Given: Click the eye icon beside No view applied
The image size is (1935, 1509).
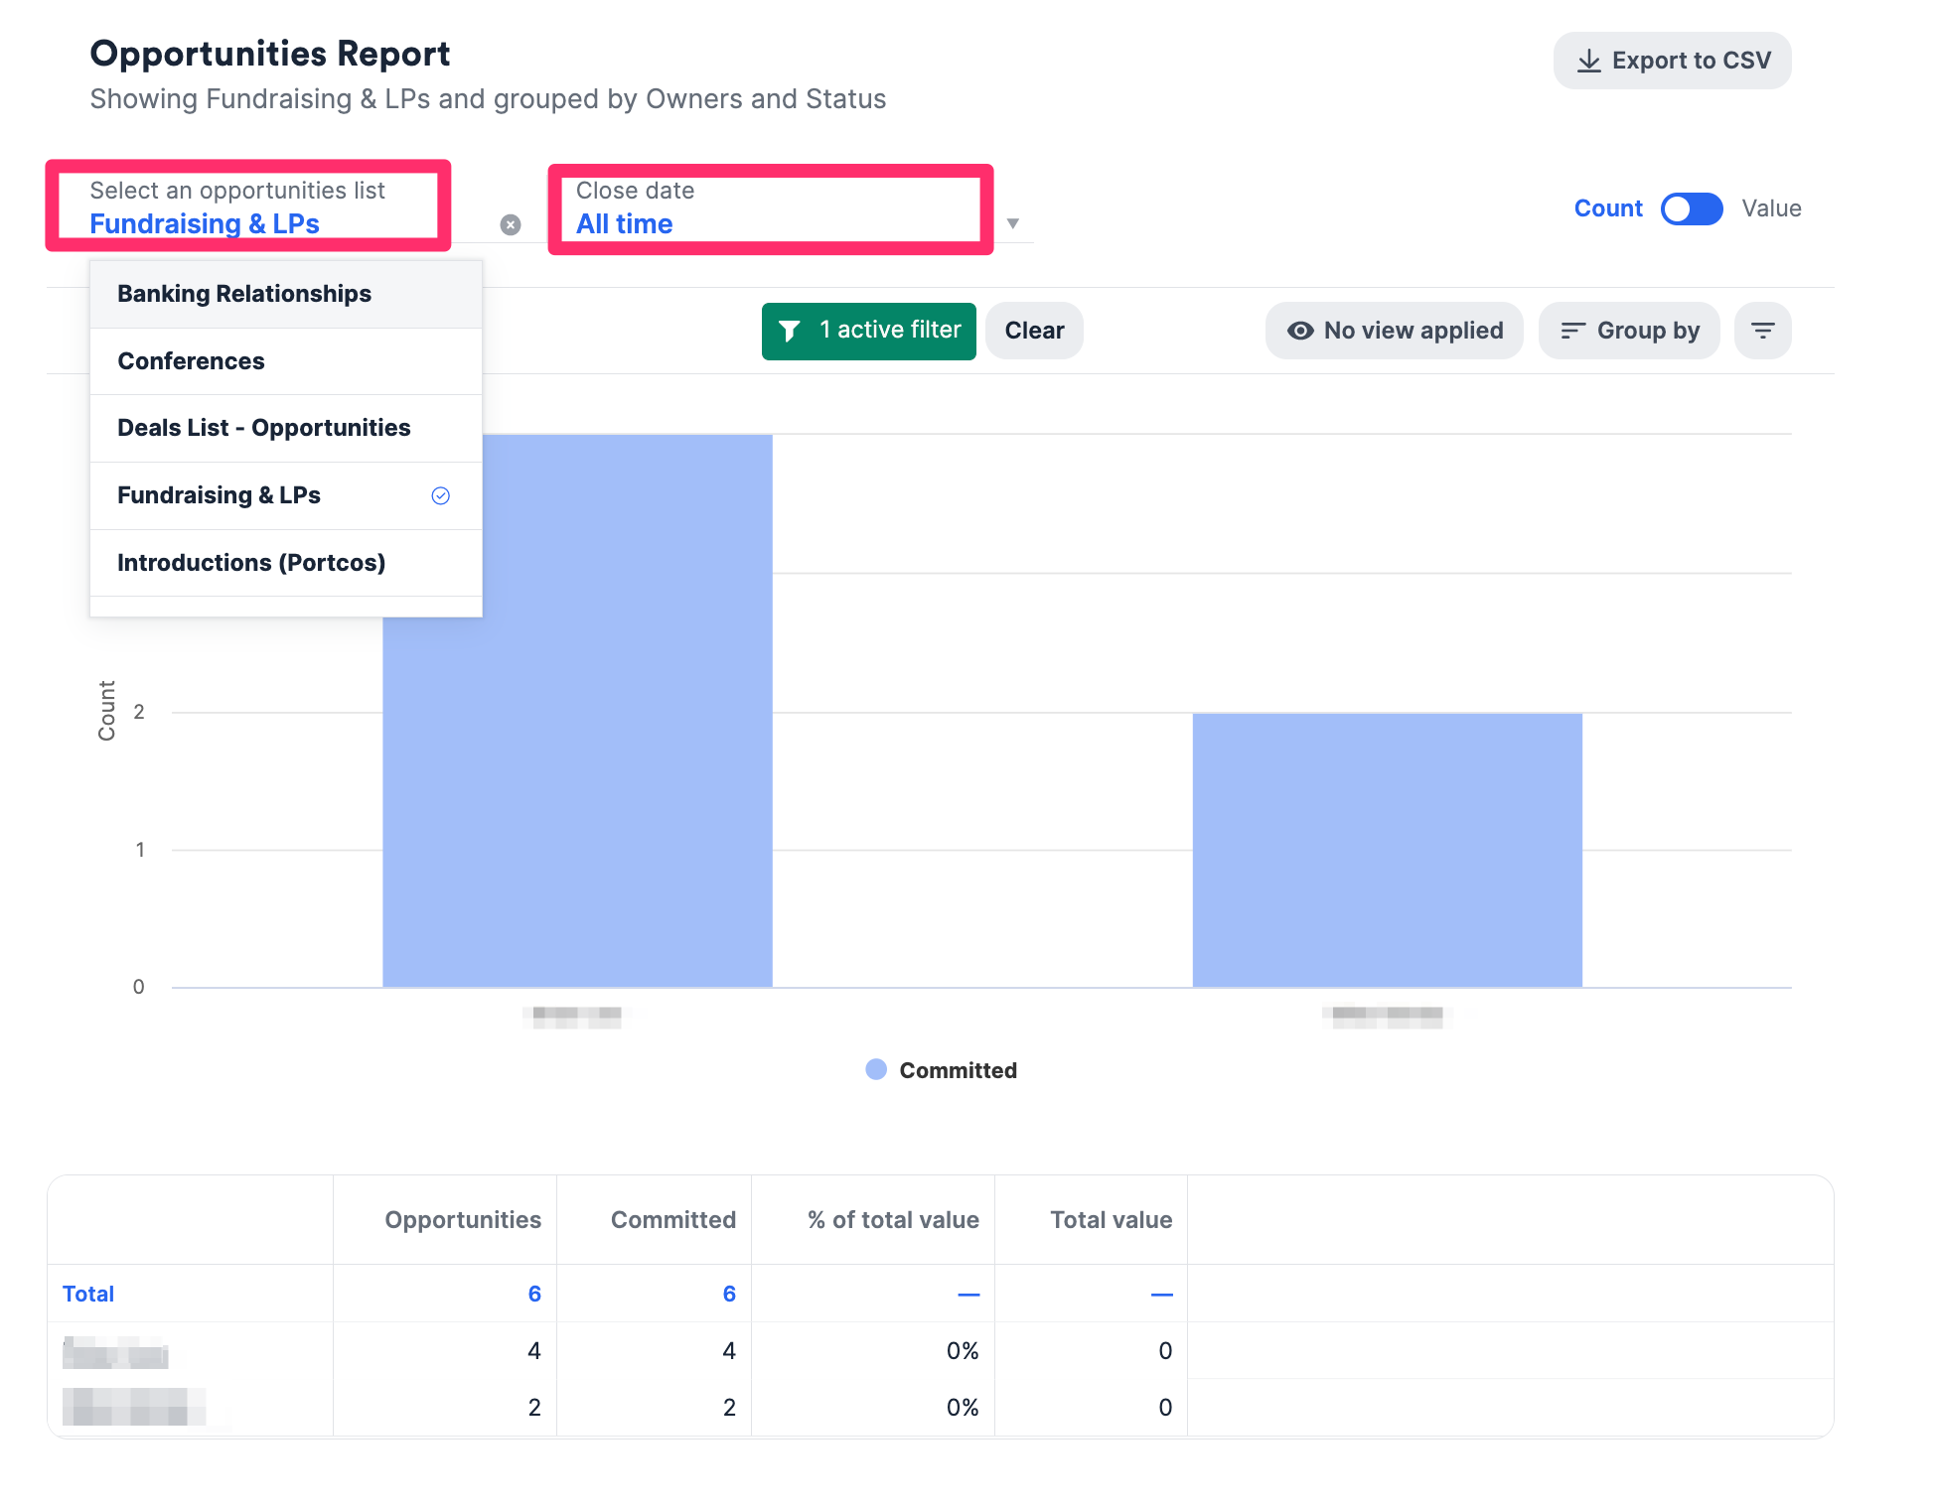Looking at the screenshot, I should [1301, 331].
